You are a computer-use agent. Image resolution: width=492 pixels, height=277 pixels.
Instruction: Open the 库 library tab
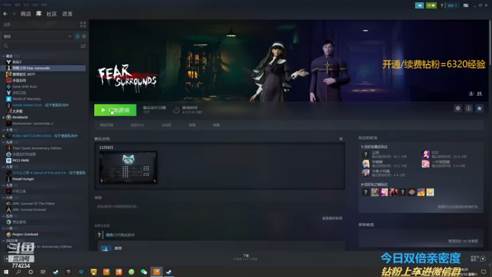coord(39,14)
